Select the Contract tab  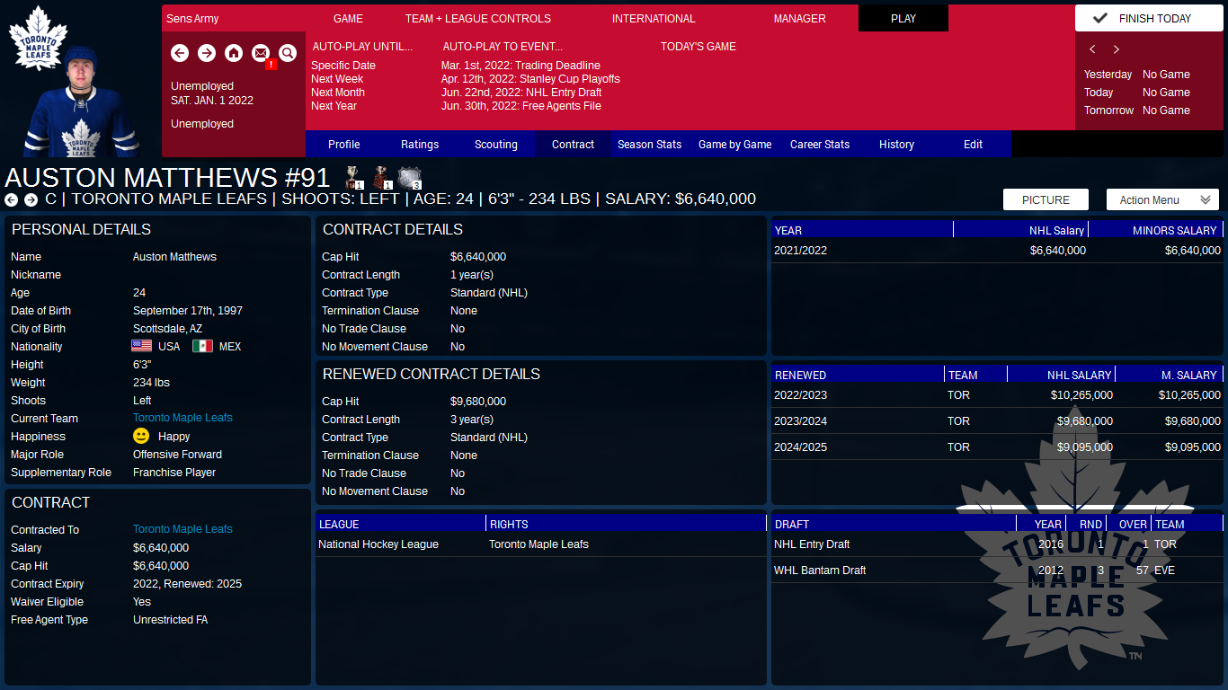[574, 144]
